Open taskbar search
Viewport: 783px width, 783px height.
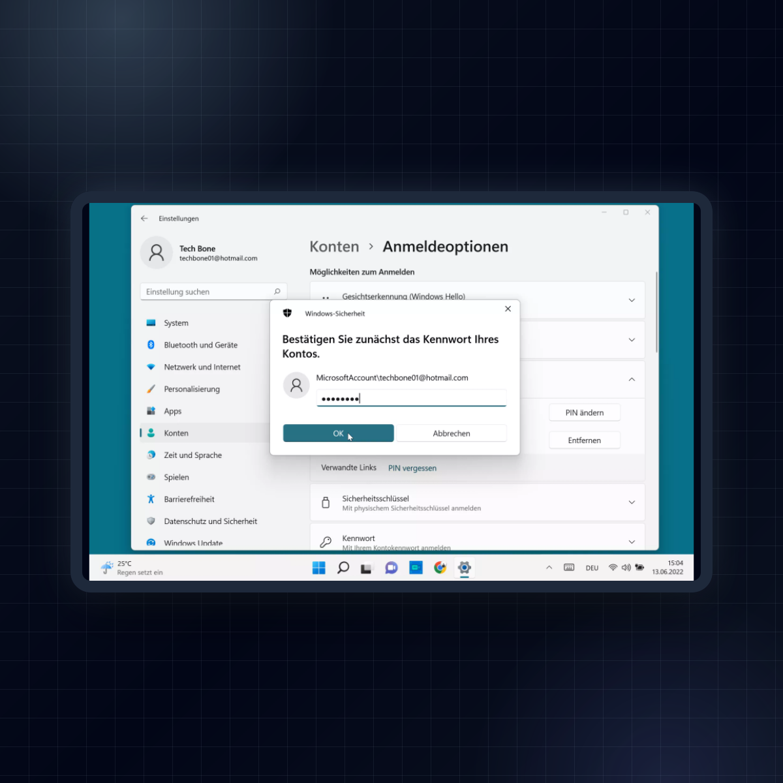(x=343, y=568)
